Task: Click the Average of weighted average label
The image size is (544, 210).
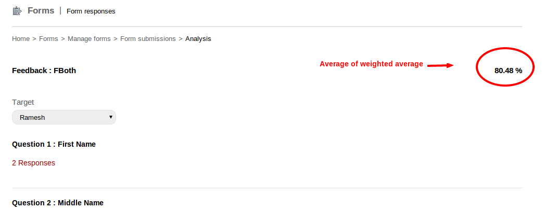Action: (371, 64)
